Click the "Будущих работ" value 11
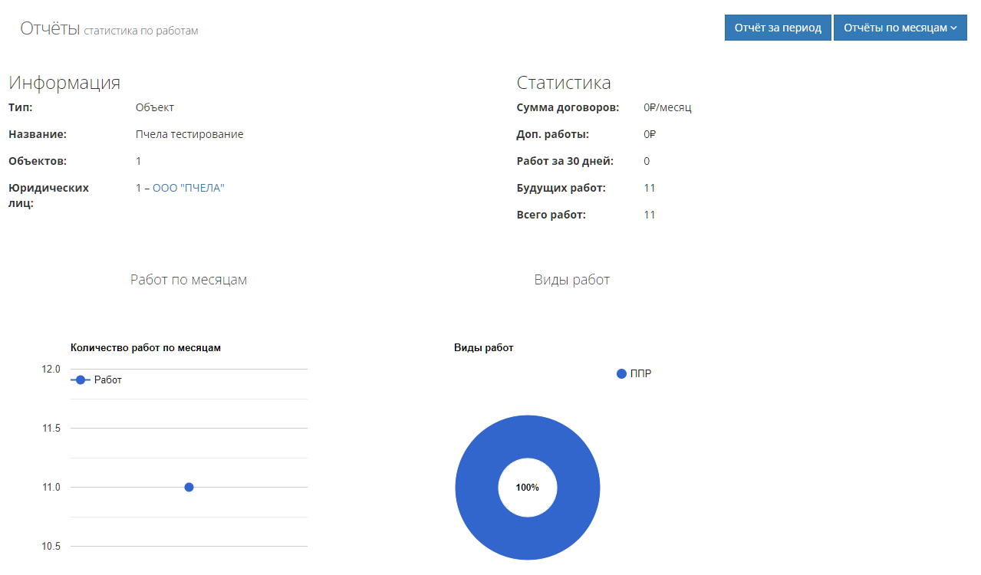The image size is (981, 575). coord(650,188)
